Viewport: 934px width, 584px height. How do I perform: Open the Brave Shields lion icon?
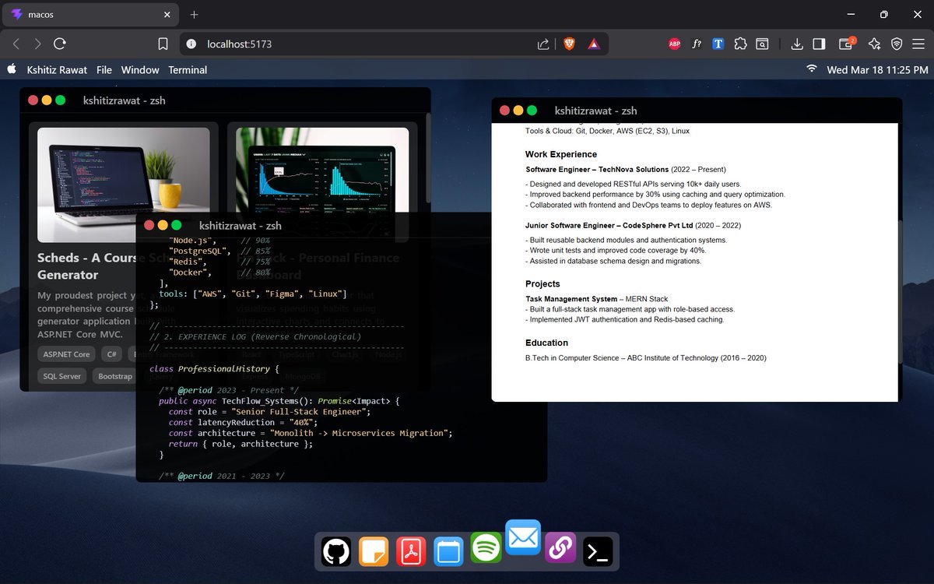pyautogui.click(x=569, y=44)
